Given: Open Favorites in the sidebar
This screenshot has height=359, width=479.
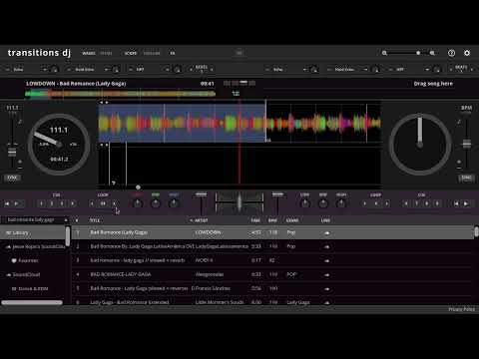Looking at the screenshot, I should 28,260.
